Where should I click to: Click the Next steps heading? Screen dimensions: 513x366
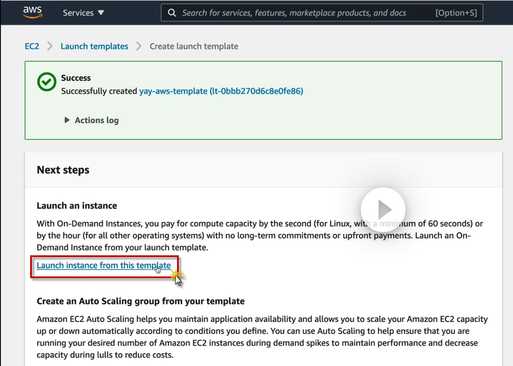[x=63, y=170]
